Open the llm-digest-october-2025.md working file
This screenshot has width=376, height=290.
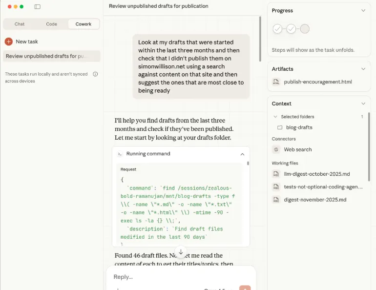click(316, 174)
